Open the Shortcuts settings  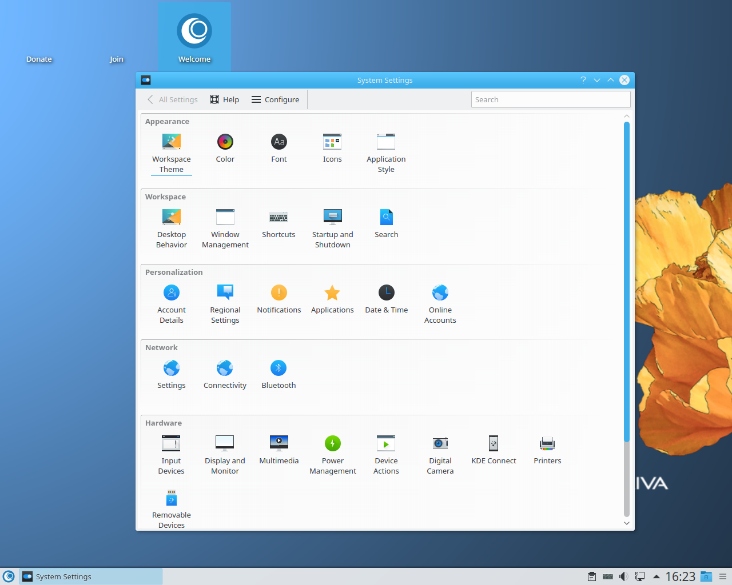click(279, 223)
